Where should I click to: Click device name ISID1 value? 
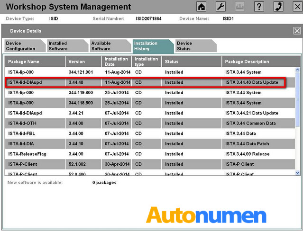[228, 19]
